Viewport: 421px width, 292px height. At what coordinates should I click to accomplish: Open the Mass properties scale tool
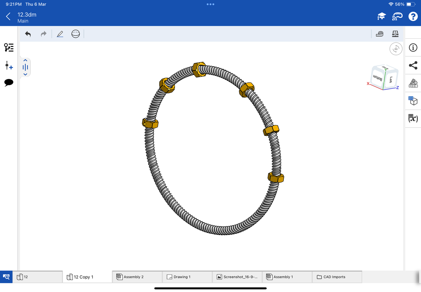pos(395,34)
